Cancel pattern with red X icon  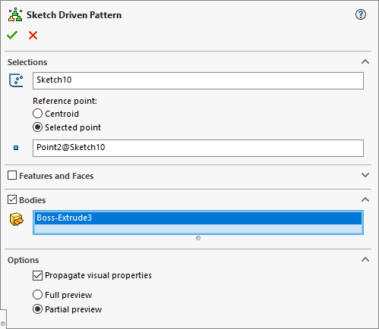point(33,36)
